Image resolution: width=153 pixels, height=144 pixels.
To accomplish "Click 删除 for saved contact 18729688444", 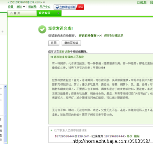I will pyautogui.click(x=137, y=136).
